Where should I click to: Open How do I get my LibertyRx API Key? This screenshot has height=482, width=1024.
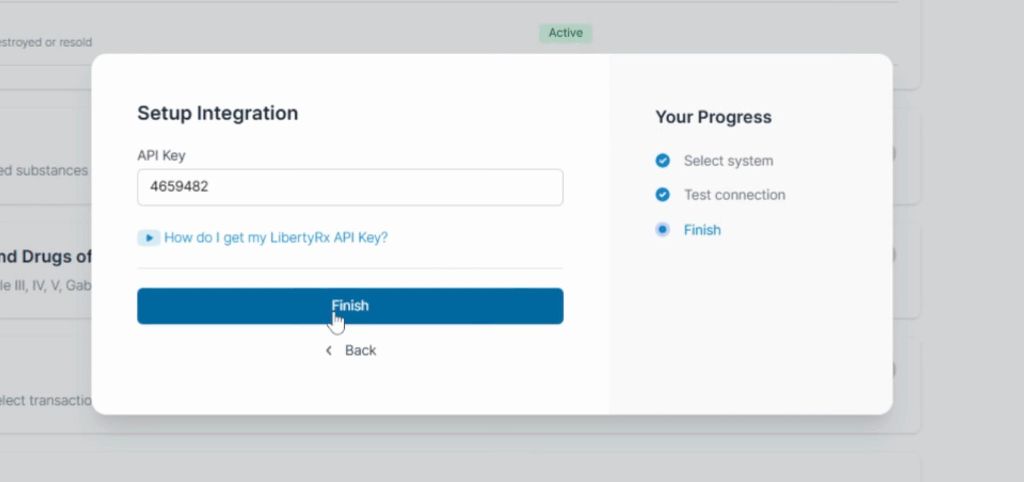[x=276, y=237]
